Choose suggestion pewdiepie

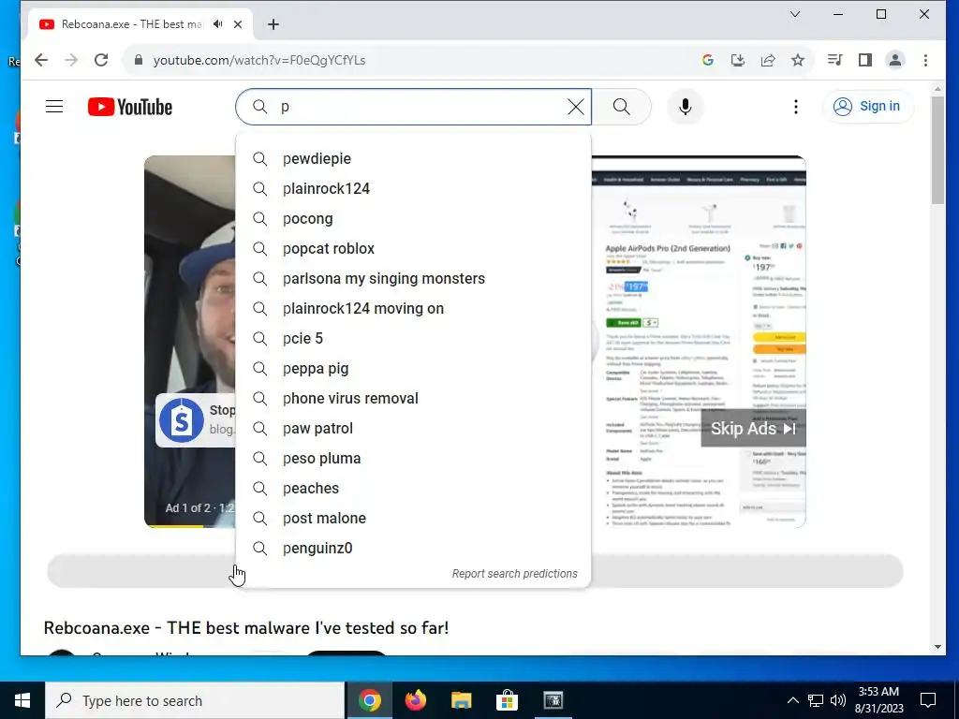[x=413, y=158]
